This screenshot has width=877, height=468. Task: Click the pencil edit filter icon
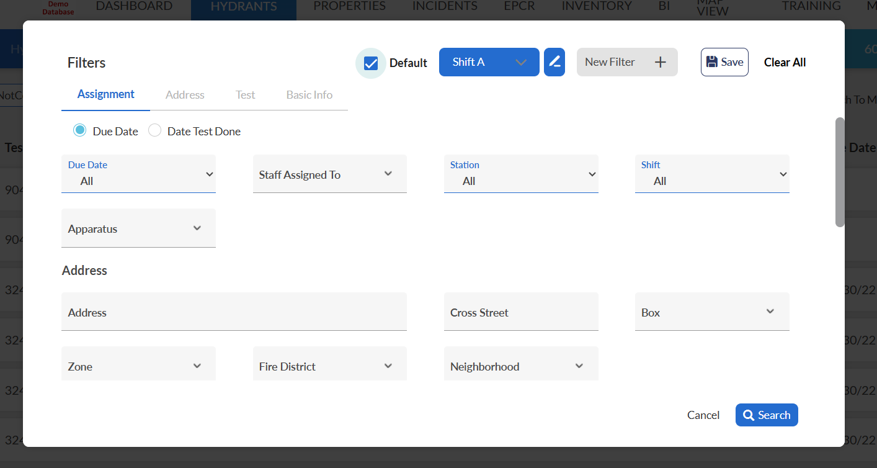(x=554, y=62)
